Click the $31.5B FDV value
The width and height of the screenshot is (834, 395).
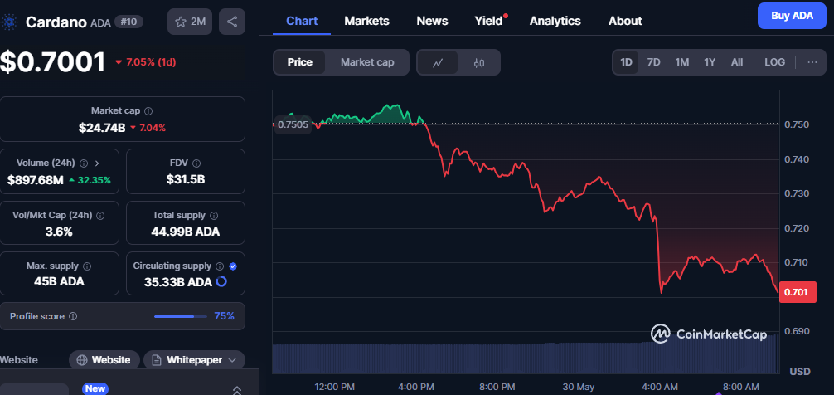click(186, 179)
